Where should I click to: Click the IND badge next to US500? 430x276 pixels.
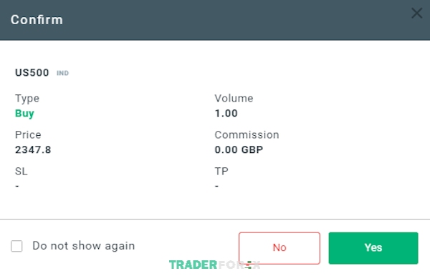click(x=62, y=73)
